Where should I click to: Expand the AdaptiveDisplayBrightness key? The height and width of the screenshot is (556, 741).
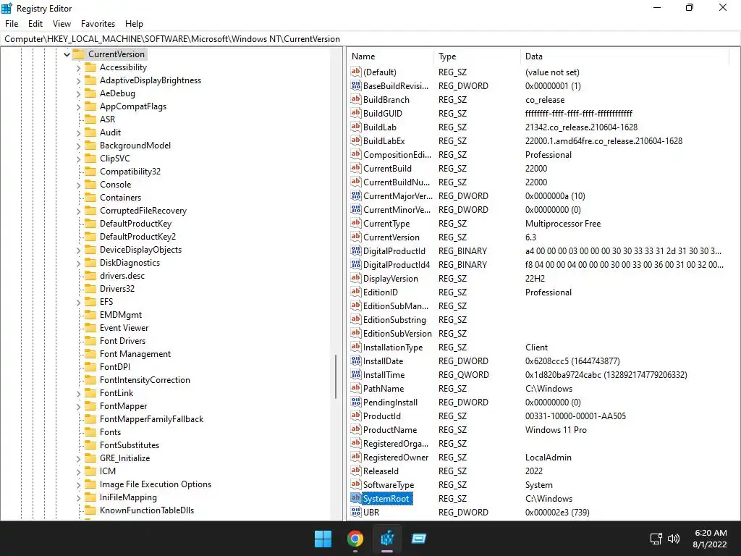78,81
